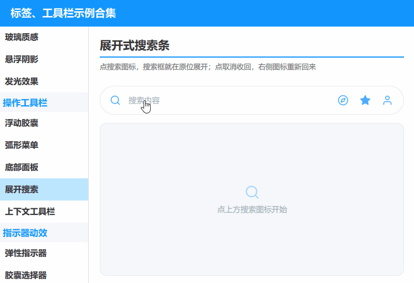
Task: Select the highlighted 展开搜索 item
Action: tap(44, 189)
